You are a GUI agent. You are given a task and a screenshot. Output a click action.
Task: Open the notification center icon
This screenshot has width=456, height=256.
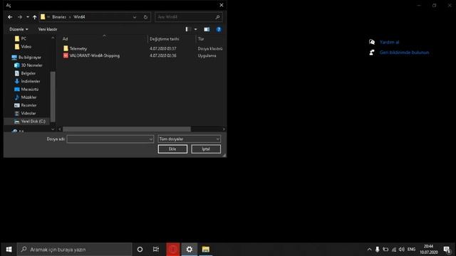(447, 250)
